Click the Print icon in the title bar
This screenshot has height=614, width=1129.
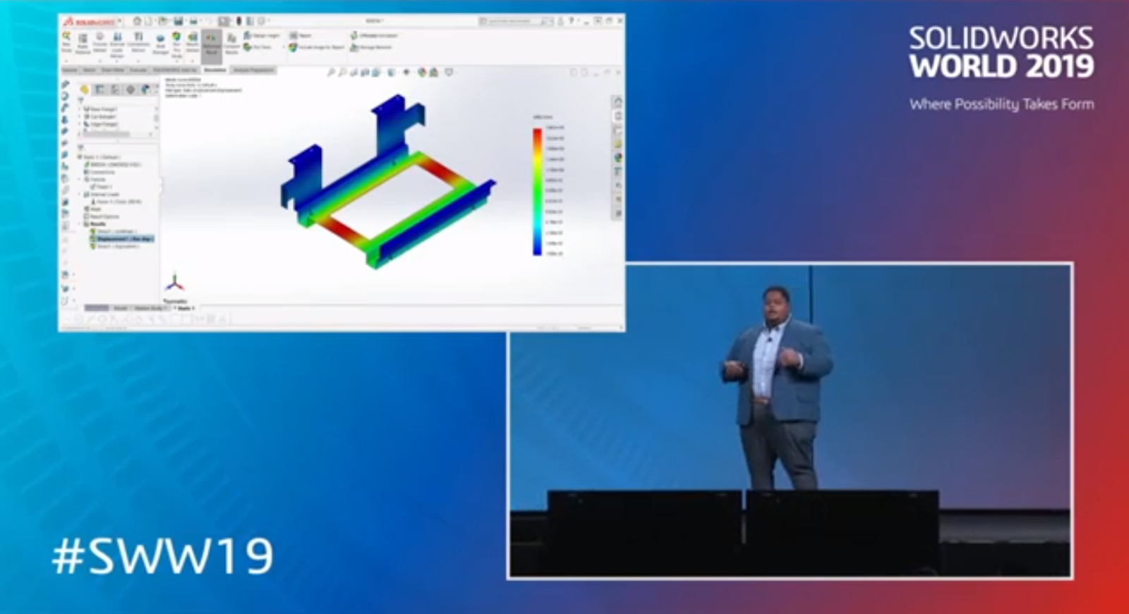click(x=194, y=21)
